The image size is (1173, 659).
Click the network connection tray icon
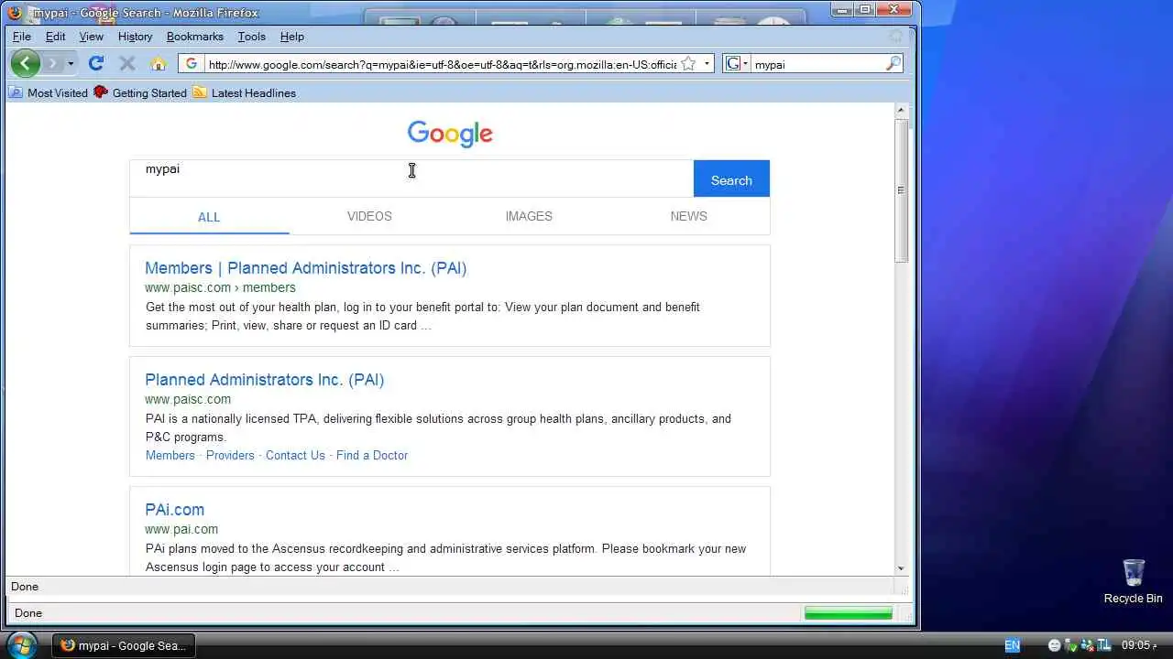(x=1086, y=645)
